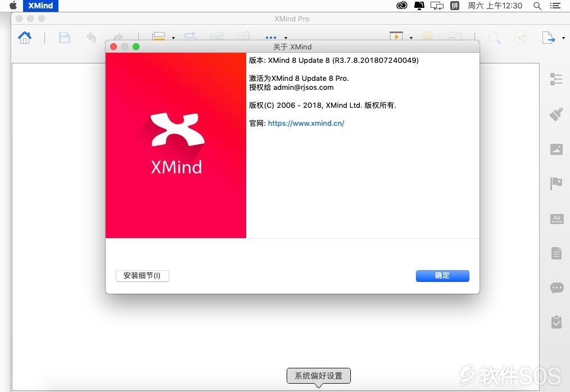570x392 pixels.
Task: Click the Save floppy disk icon
Action: click(x=64, y=38)
